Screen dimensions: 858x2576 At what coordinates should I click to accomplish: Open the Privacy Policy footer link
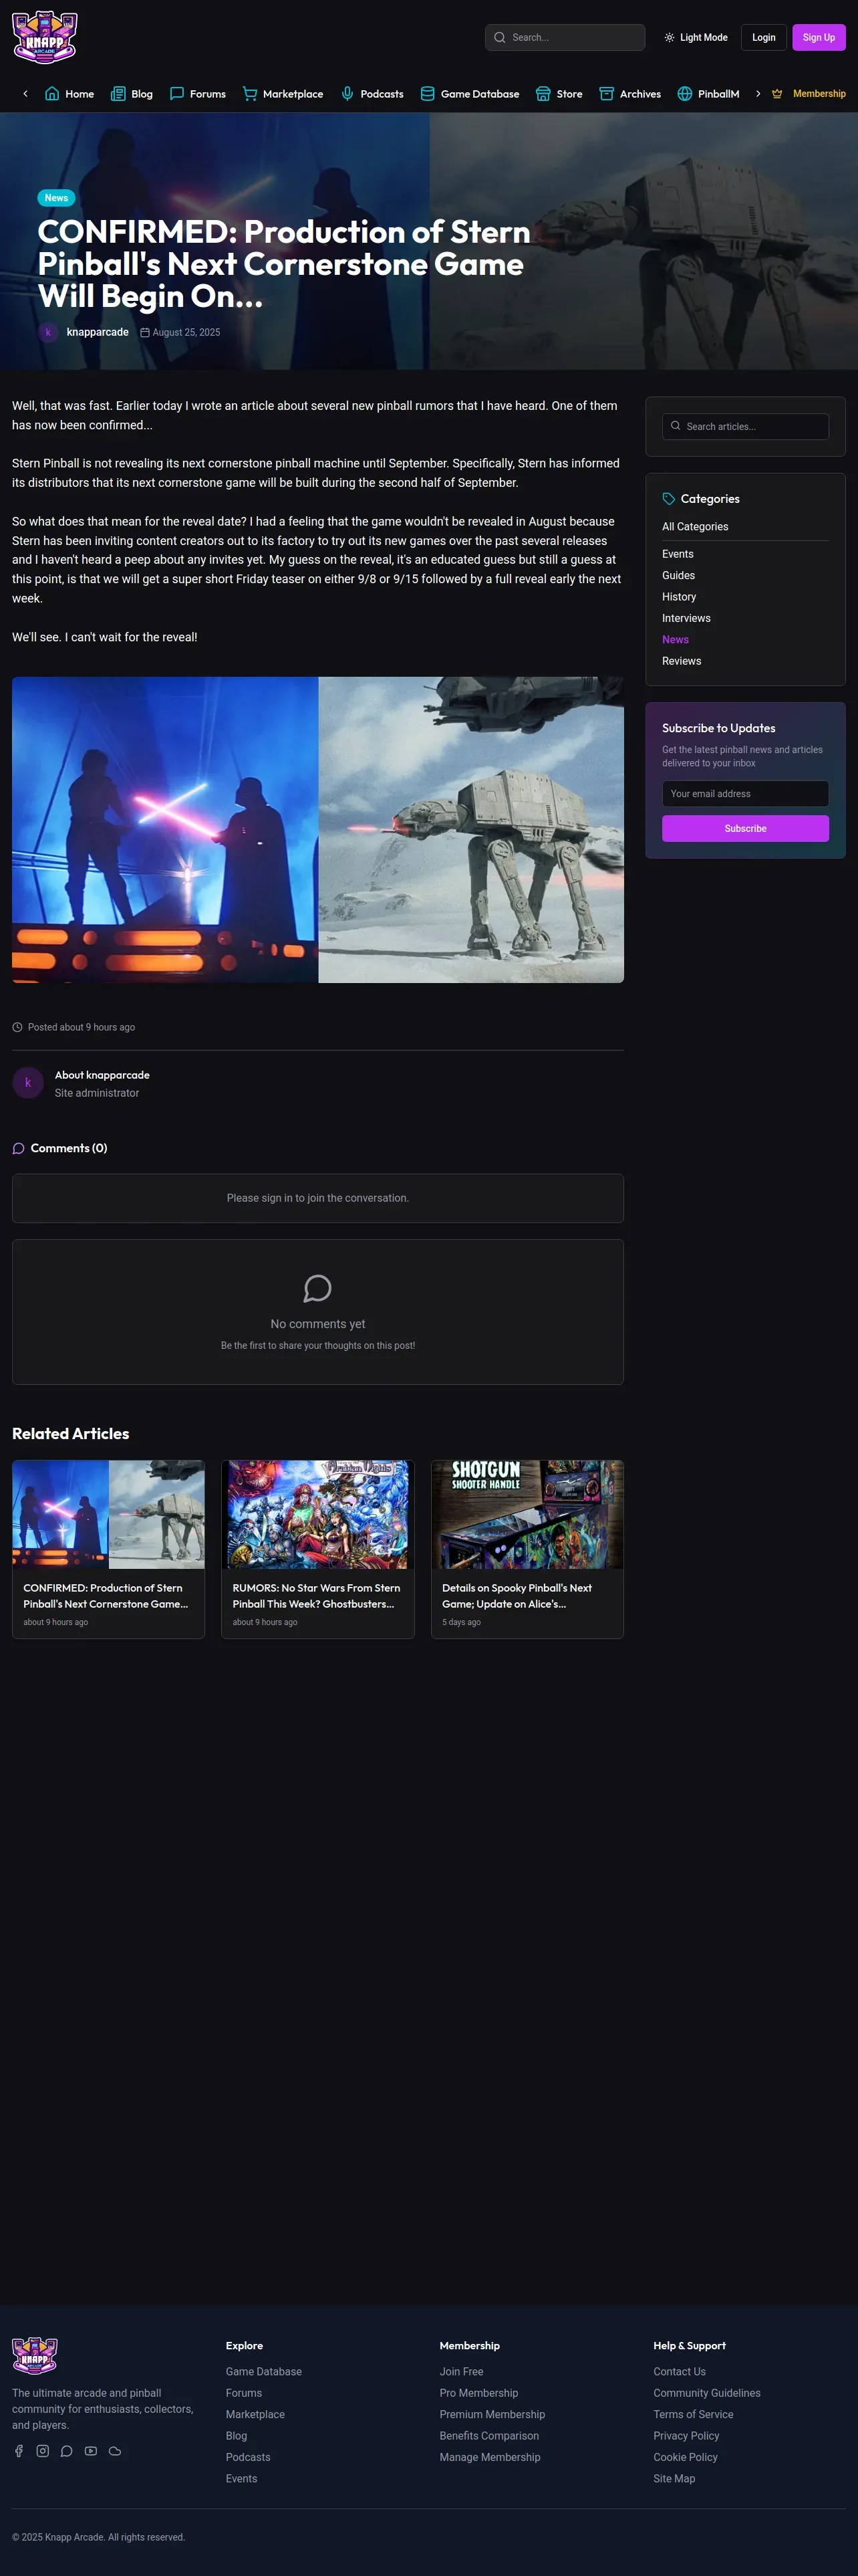[x=687, y=2436]
